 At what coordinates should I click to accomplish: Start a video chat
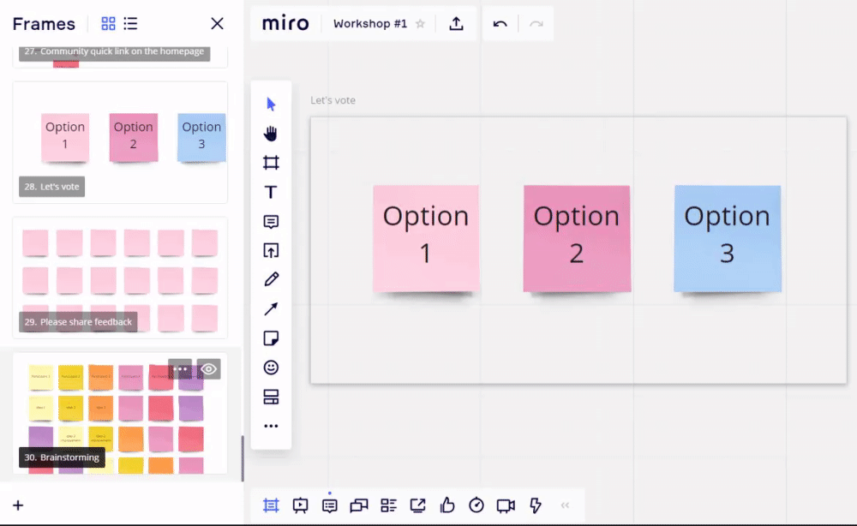[x=505, y=505]
